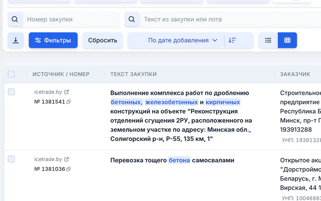The height and width of the screenshot is (201, 321).
Task: Open the Фильтры filters panel
Action: (53, 40)
